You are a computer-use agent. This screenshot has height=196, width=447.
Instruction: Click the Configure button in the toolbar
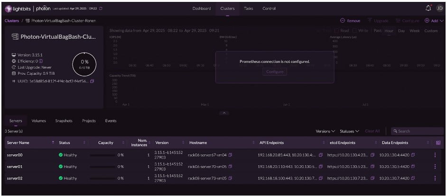(407, 21)
